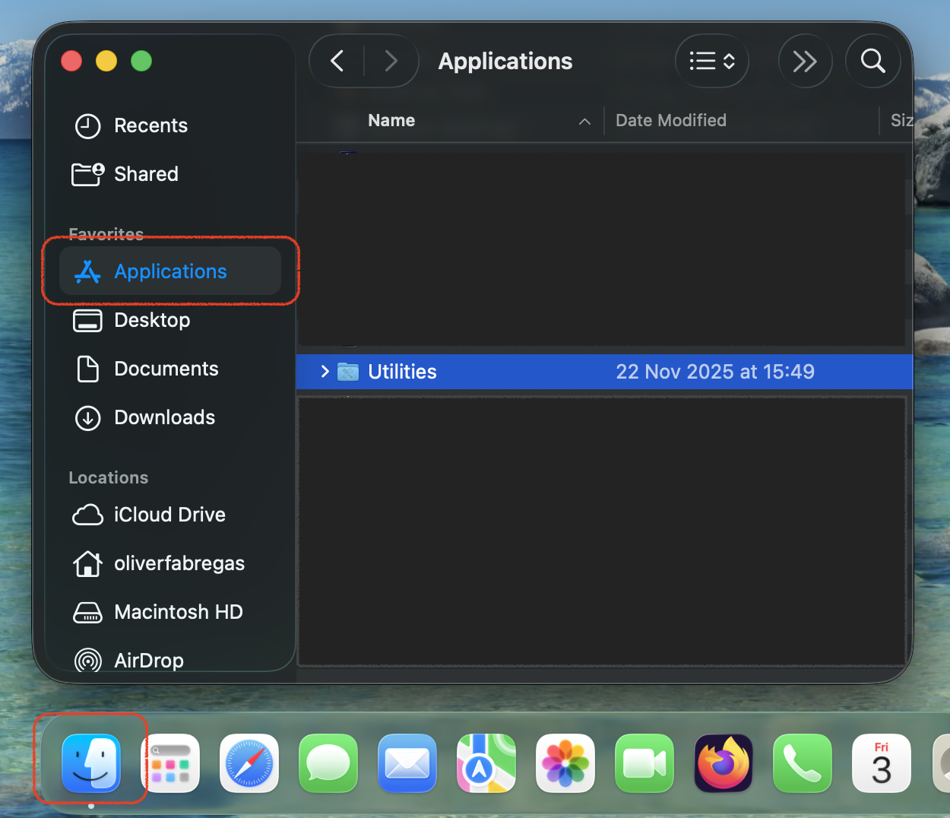Open the oliverfabregas home folder
This screenshot has height=818, width=950.
[x=179, y=563]
